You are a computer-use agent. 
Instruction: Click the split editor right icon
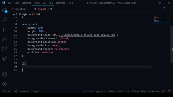pyautogui.click(x=164, y=9)
